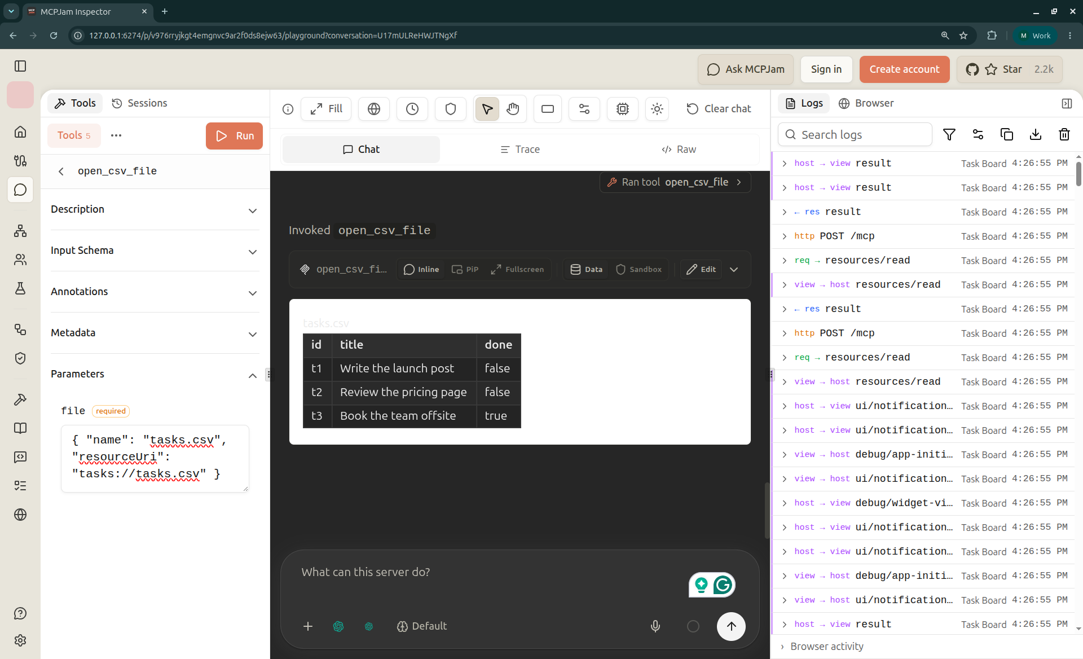
Task: Open the home icon in the sidebar
Action: [x=20, y=132]
